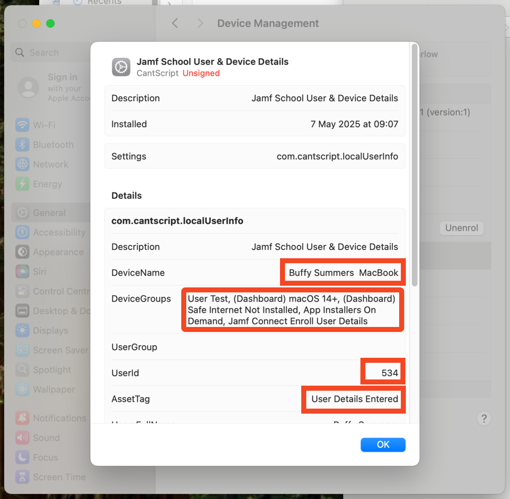The height and width of the screenshot is (499, 510).
Task: Open the Desktop & Dock icon
Action: pos(22,311)
